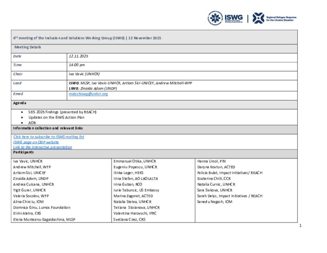Click the Regional Refugee Response logo icon

258,18
